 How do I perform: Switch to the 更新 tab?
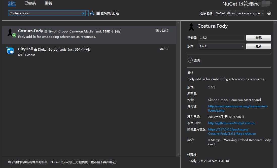48,3
